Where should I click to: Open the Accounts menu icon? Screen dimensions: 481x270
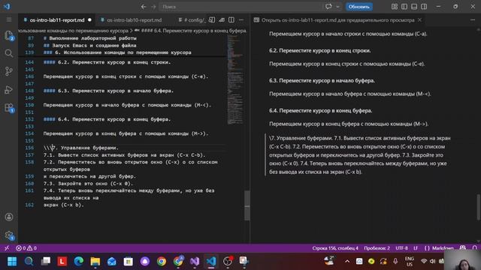pos(9,217)
